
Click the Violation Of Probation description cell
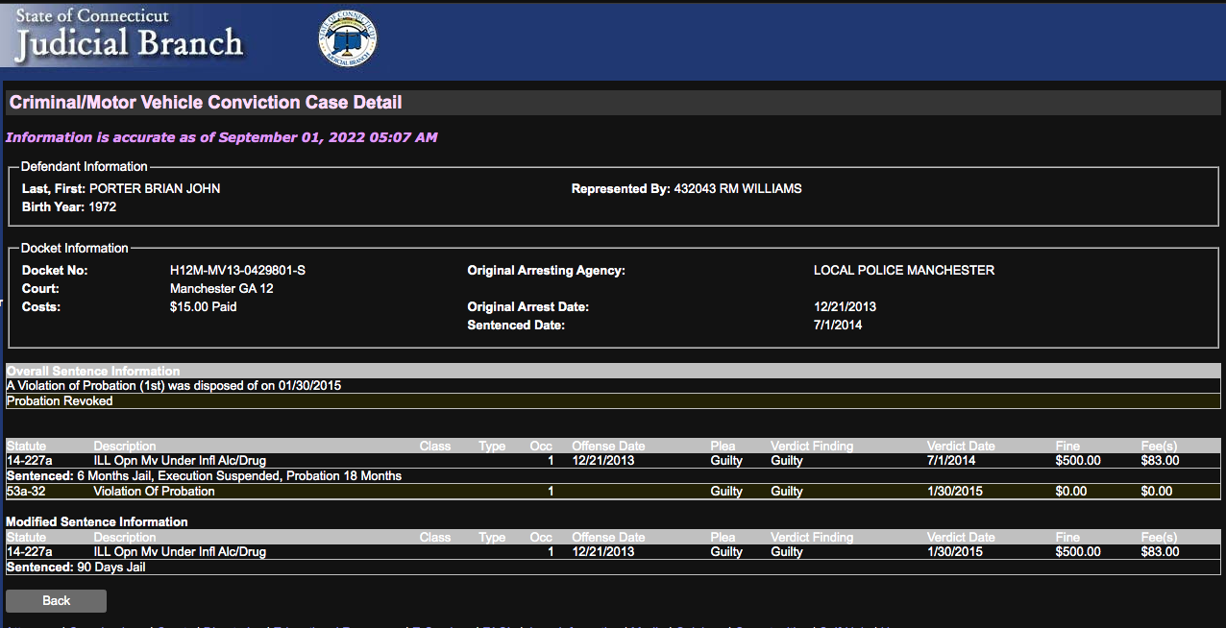(x=155, y=492)
